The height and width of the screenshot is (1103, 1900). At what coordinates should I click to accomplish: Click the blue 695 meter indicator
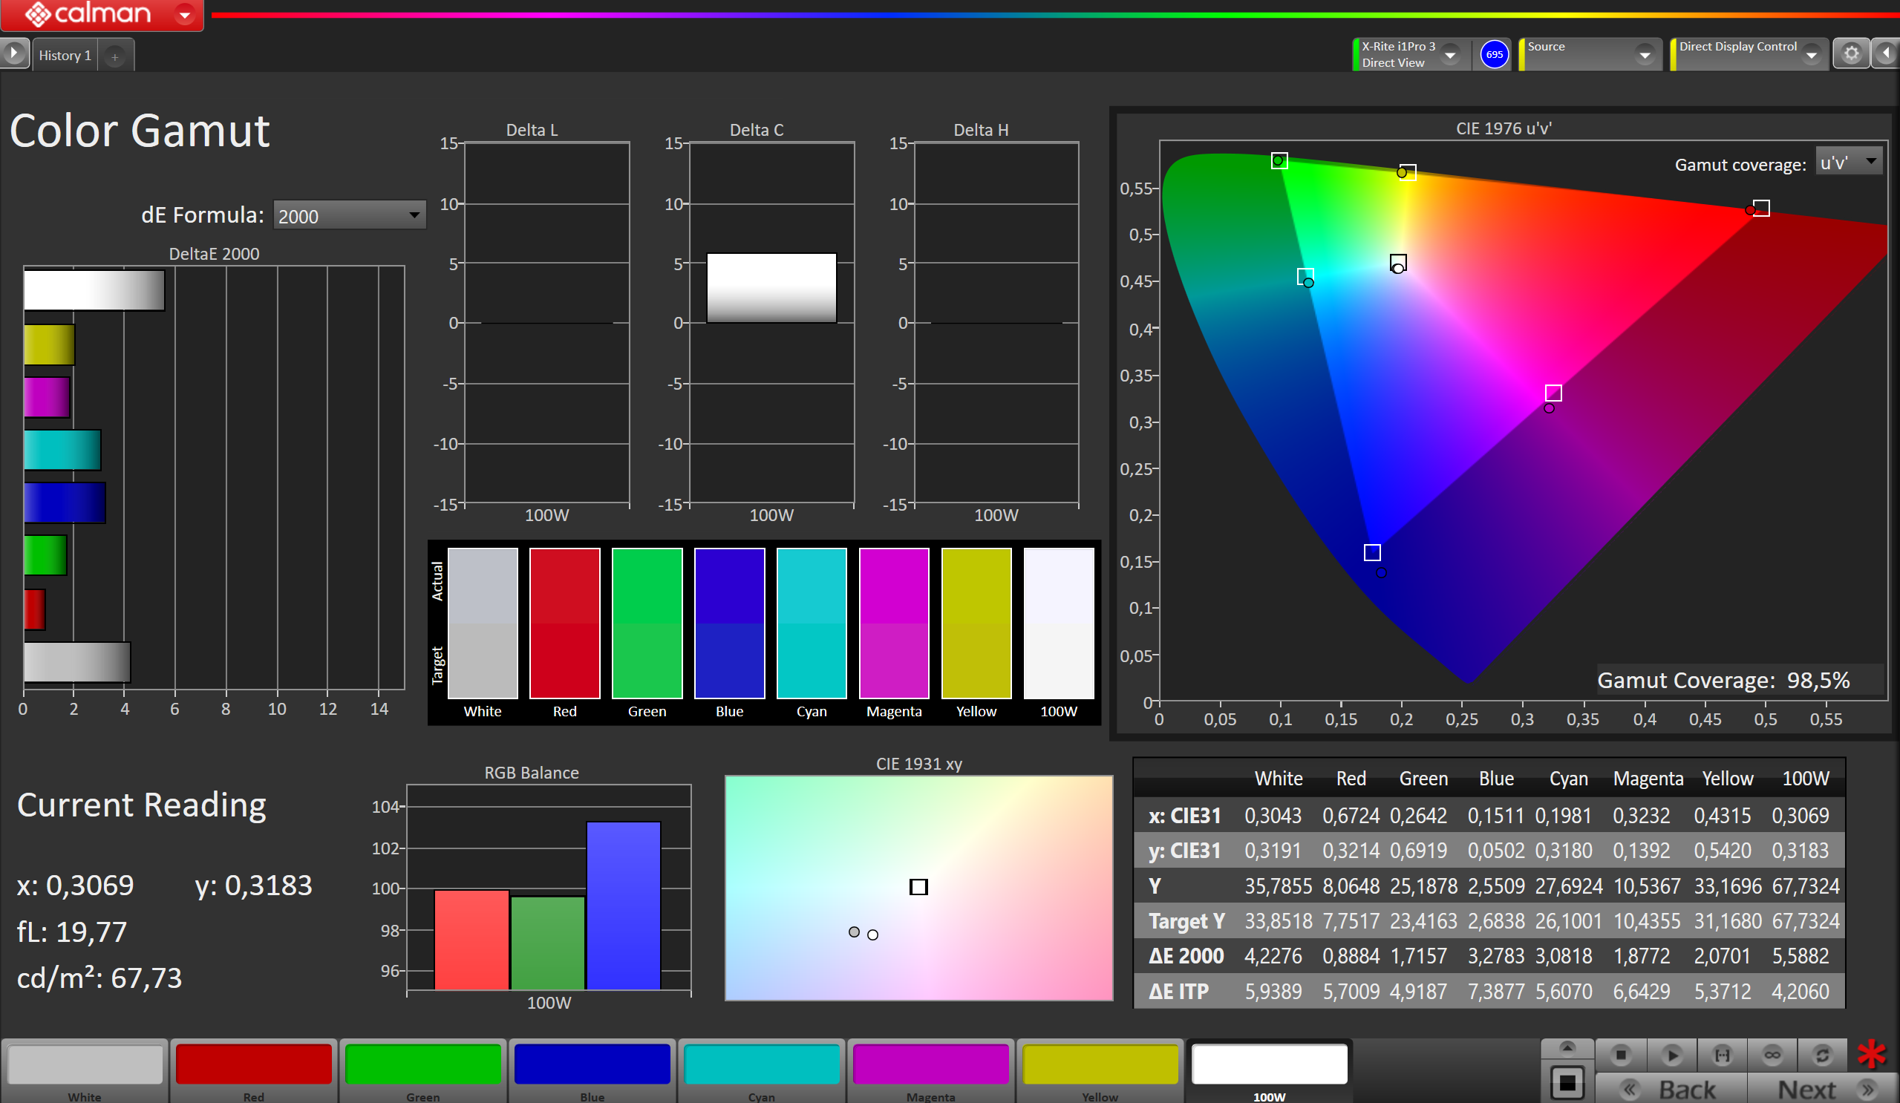[x=1494, y=54]
